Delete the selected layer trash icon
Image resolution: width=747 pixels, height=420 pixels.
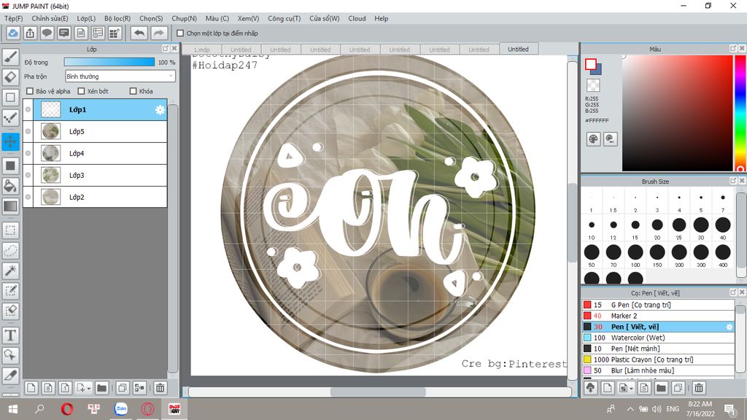coord(160,388)
